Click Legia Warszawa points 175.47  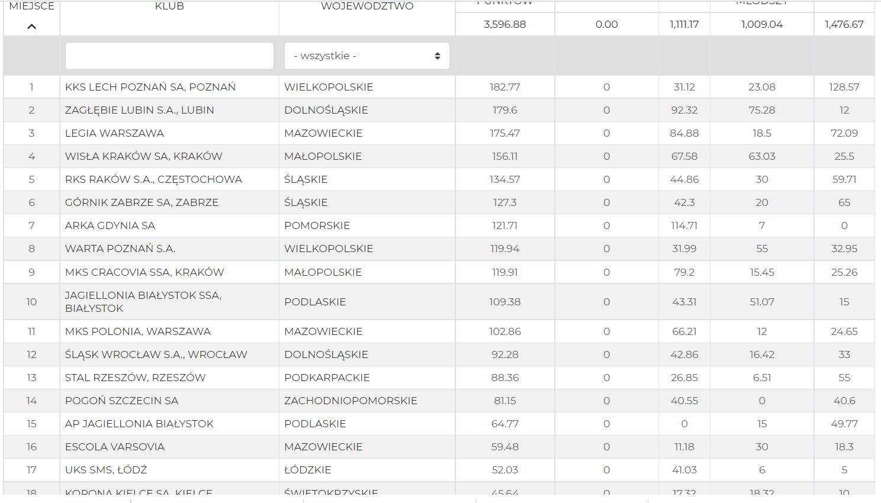click(x=505, y=133)
